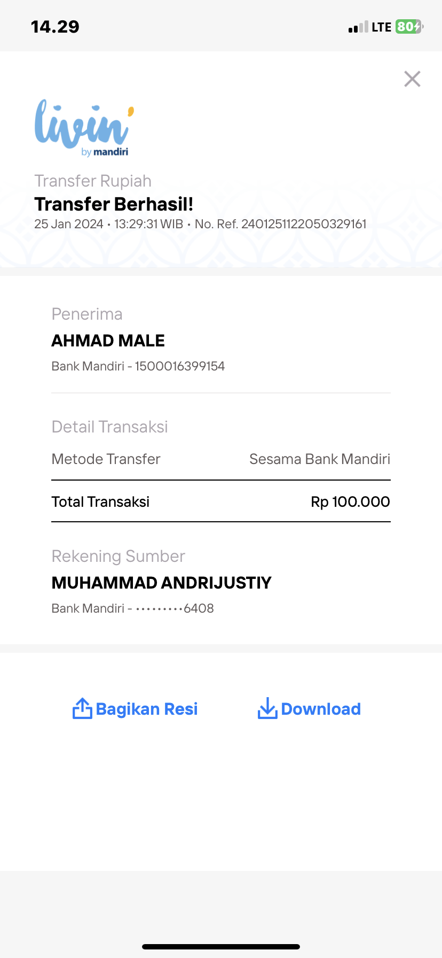Tap the 14.29 clock in status bar
This screenshot has width=442, height=958.
(x=55, y=27)
